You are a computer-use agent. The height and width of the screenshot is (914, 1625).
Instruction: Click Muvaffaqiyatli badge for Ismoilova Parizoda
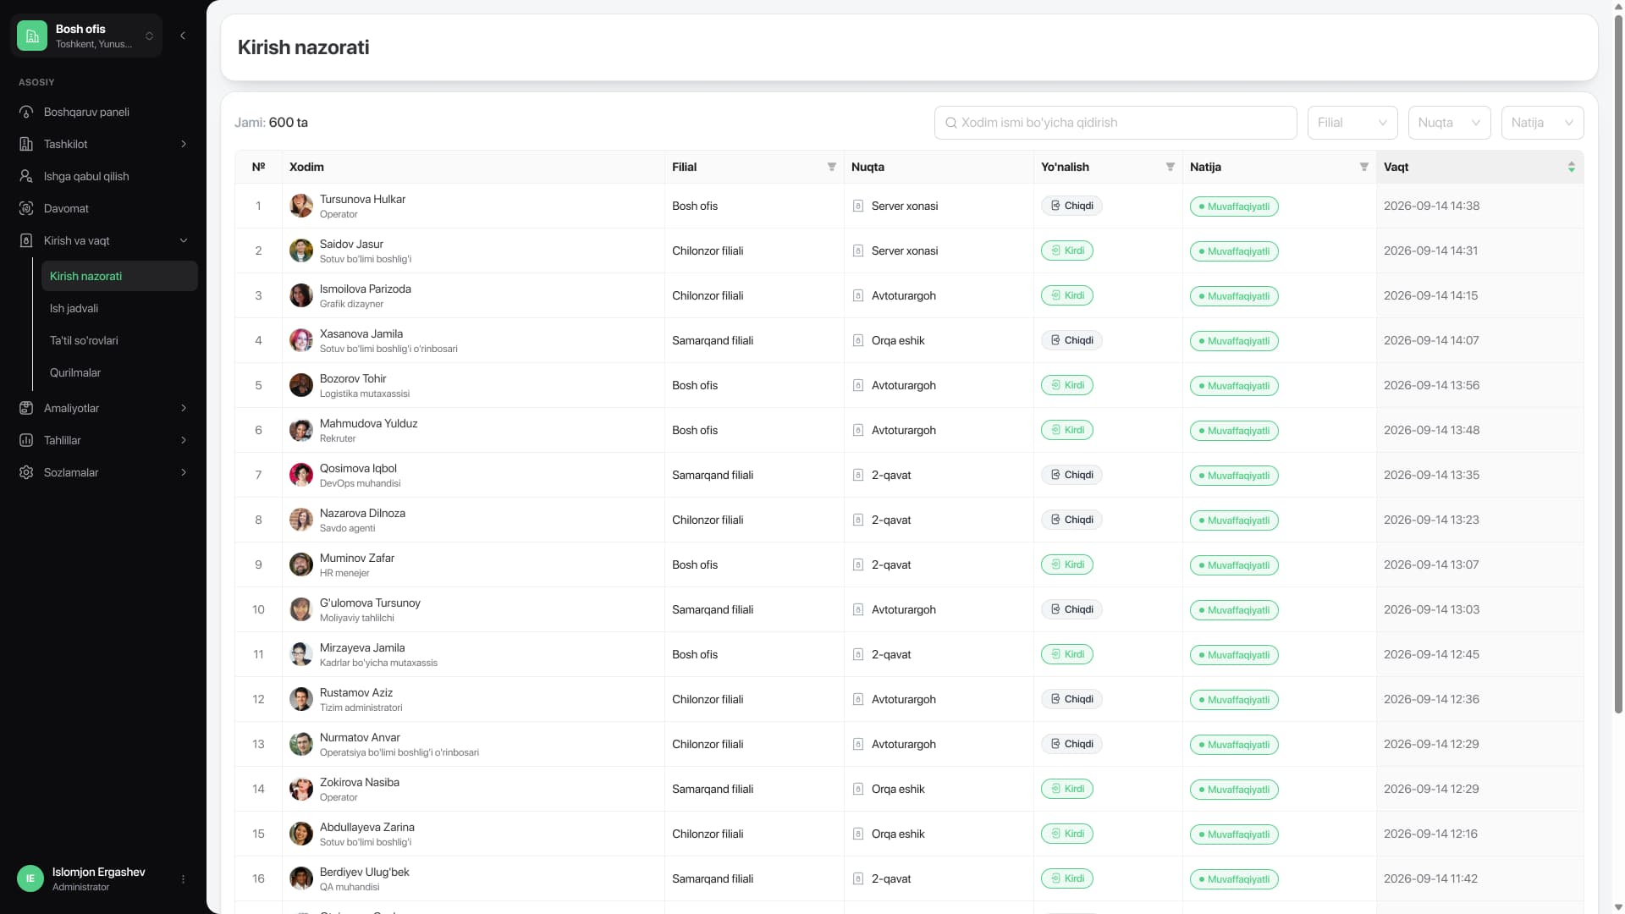(1234, 296)
